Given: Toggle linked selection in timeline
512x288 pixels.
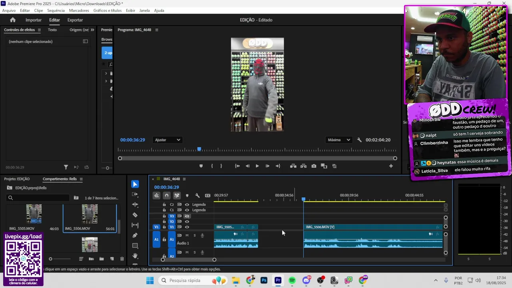Looking at the screenshot, I should (177, 196).
